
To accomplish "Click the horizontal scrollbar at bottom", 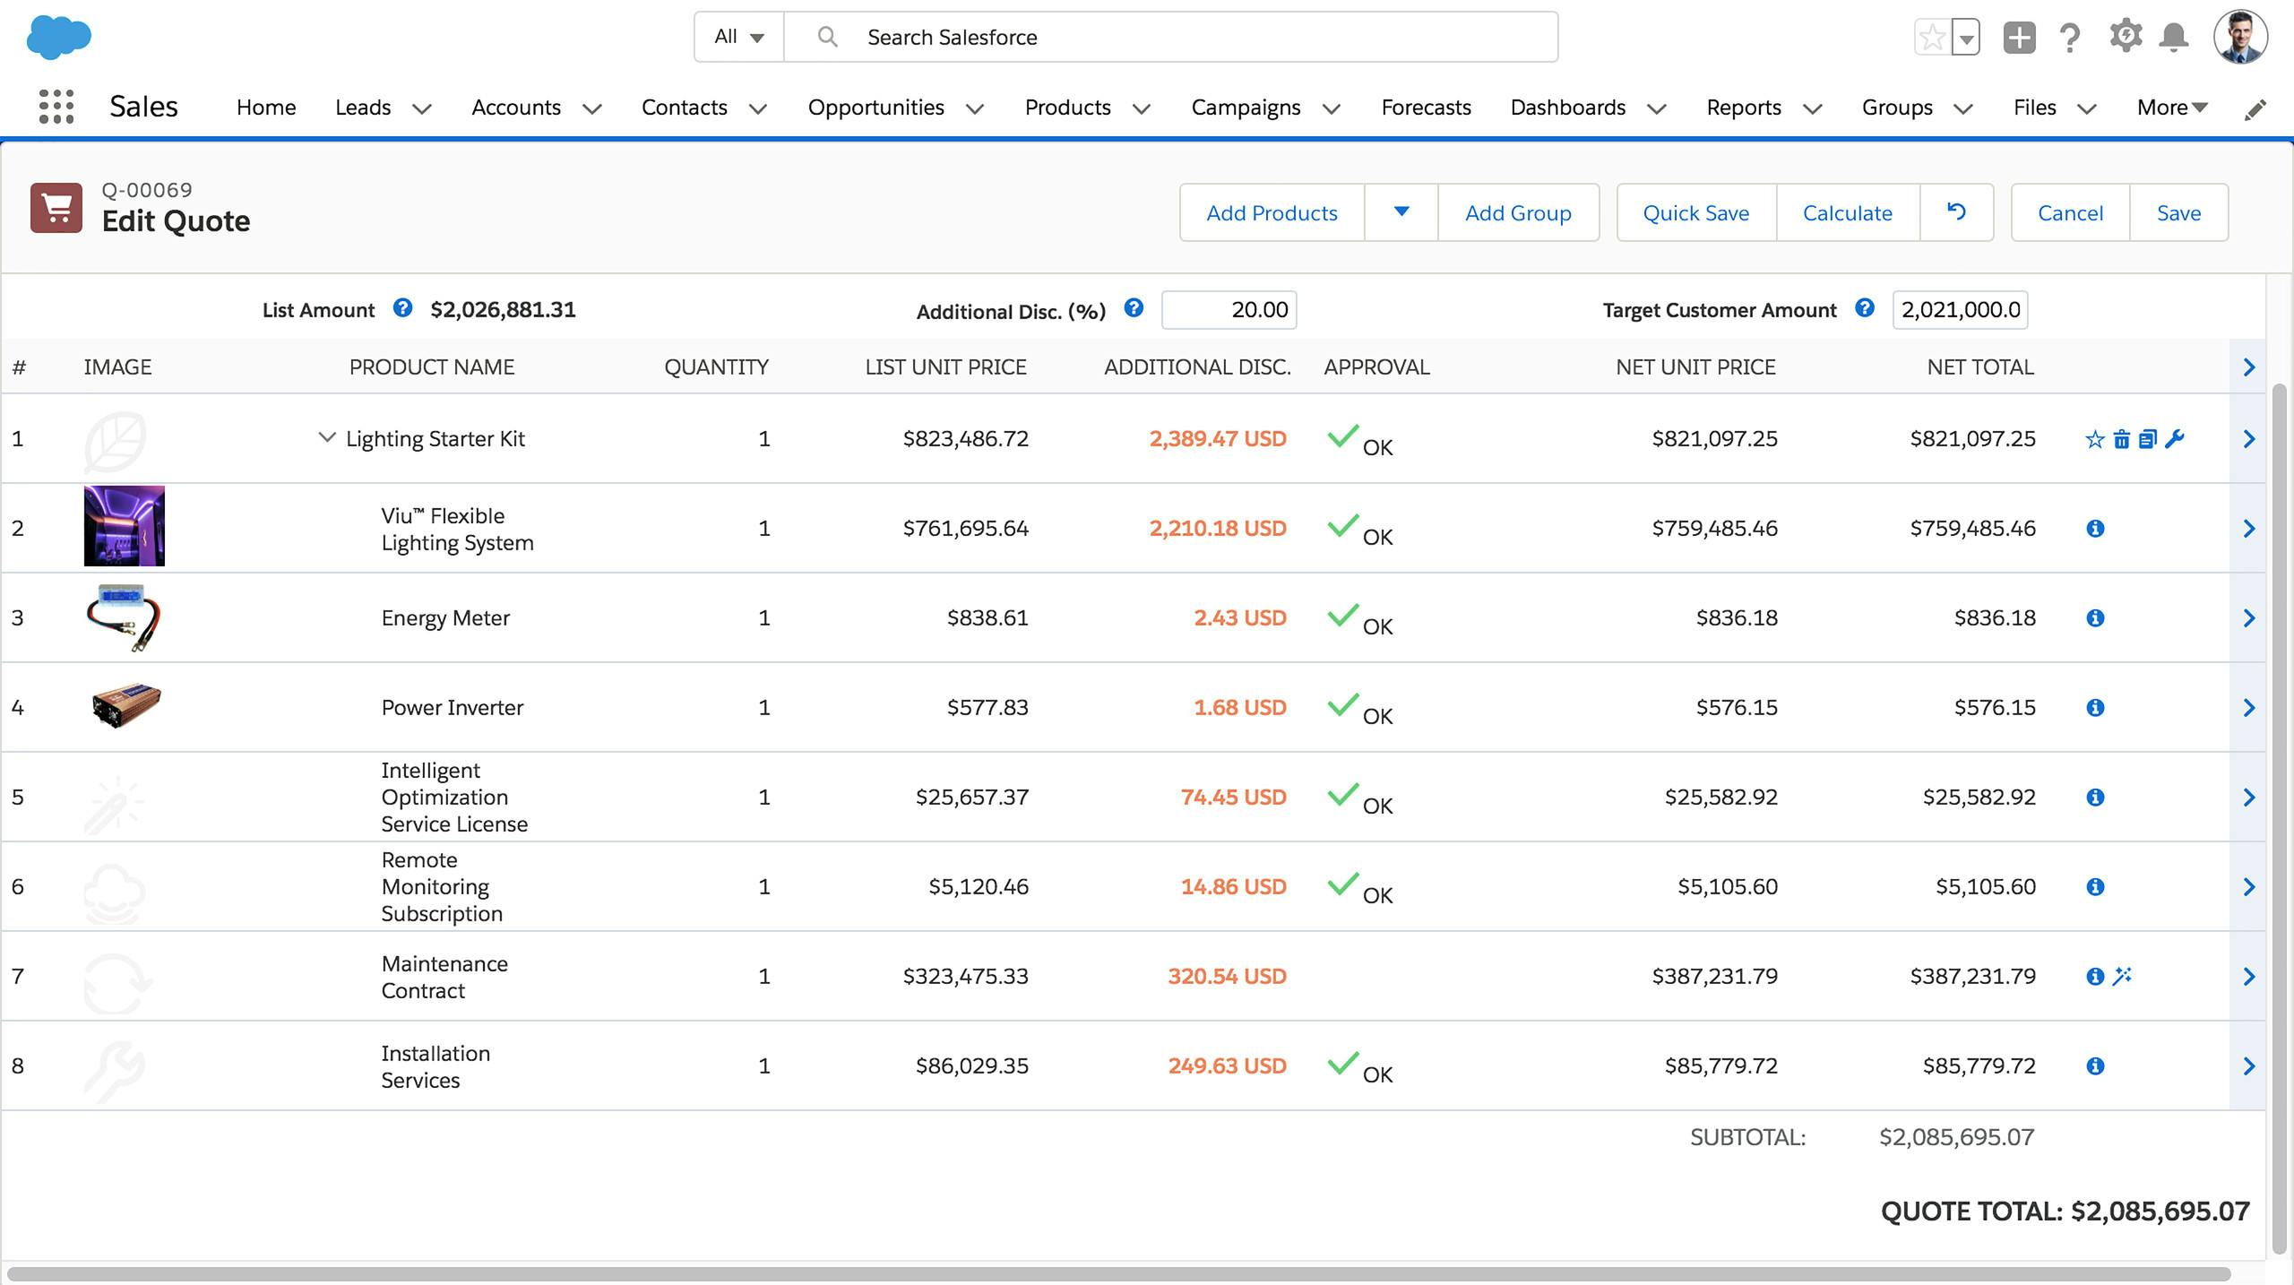I will 1118,1274.
